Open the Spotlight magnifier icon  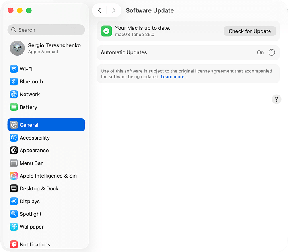click(x=14, y=214)
